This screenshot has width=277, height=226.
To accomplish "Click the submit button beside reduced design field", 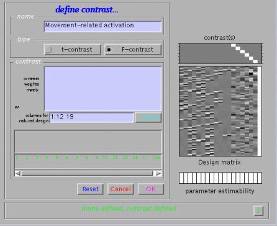I will [148, 117].
